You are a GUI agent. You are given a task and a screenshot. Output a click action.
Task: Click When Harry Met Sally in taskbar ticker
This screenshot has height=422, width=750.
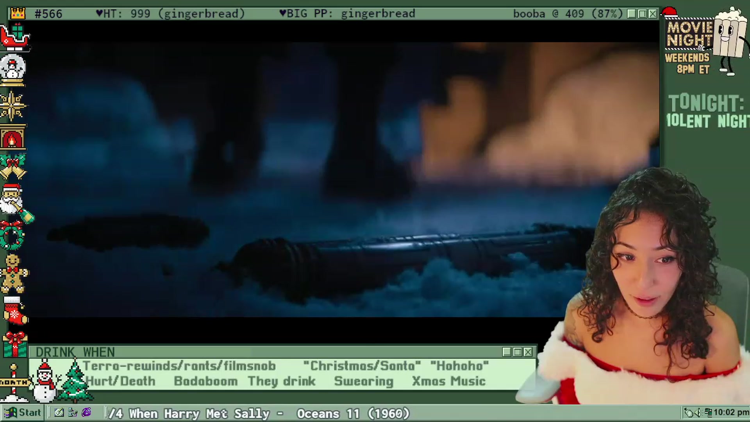(x=199, y=413)
